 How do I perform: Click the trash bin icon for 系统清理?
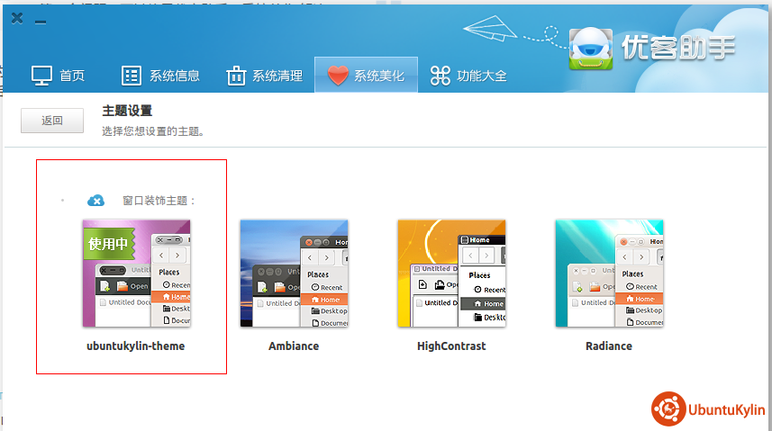click(x=236, y=76)
